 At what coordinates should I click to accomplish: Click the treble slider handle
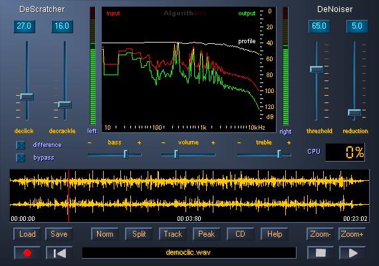279,154
